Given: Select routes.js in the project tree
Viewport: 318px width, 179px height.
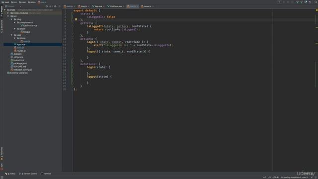Looking at the screenshot, I should tap(20, 51).
